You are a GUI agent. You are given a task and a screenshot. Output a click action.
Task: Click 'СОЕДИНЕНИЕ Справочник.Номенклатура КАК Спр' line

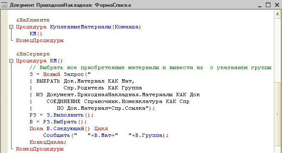(118, 102)
